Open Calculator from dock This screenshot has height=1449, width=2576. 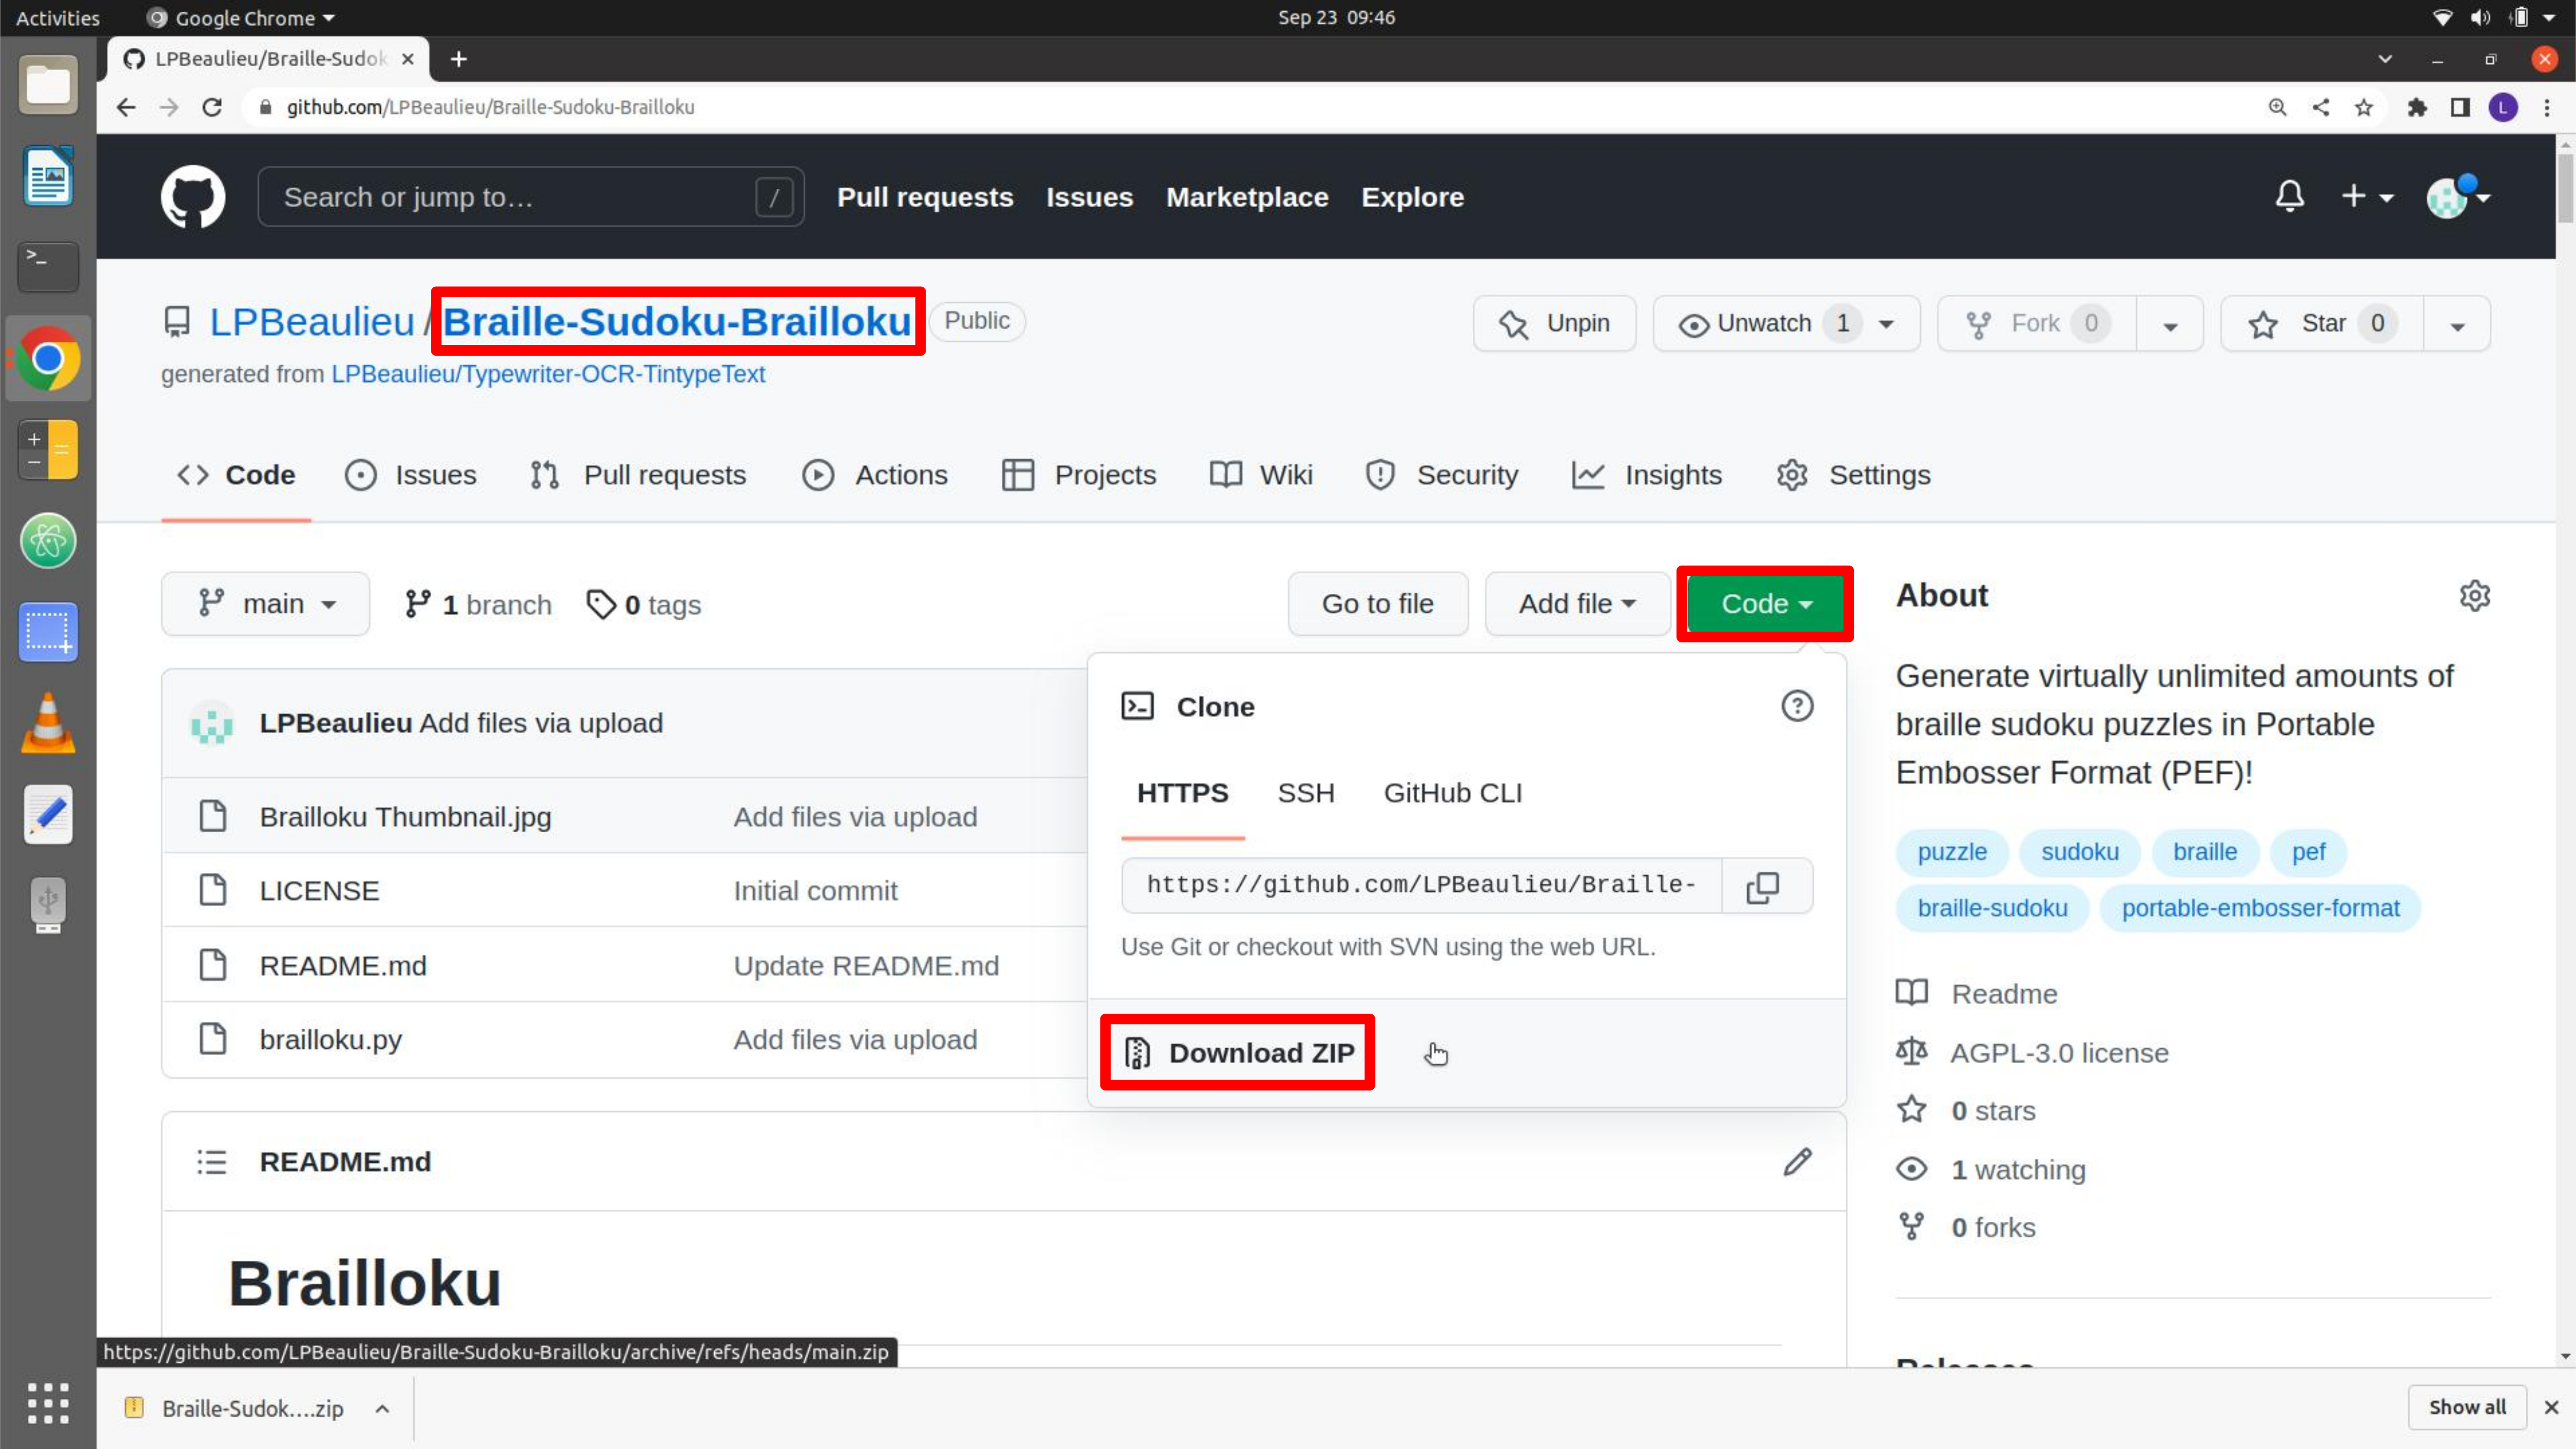pyautogui.click(x=48, y=449)
